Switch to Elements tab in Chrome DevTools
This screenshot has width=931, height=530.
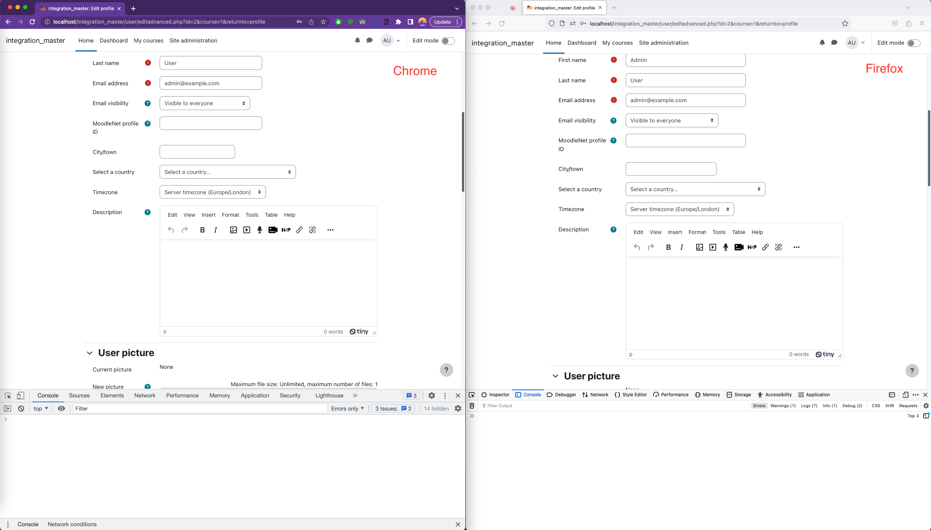pyautogui.click(x=112, y=396)
